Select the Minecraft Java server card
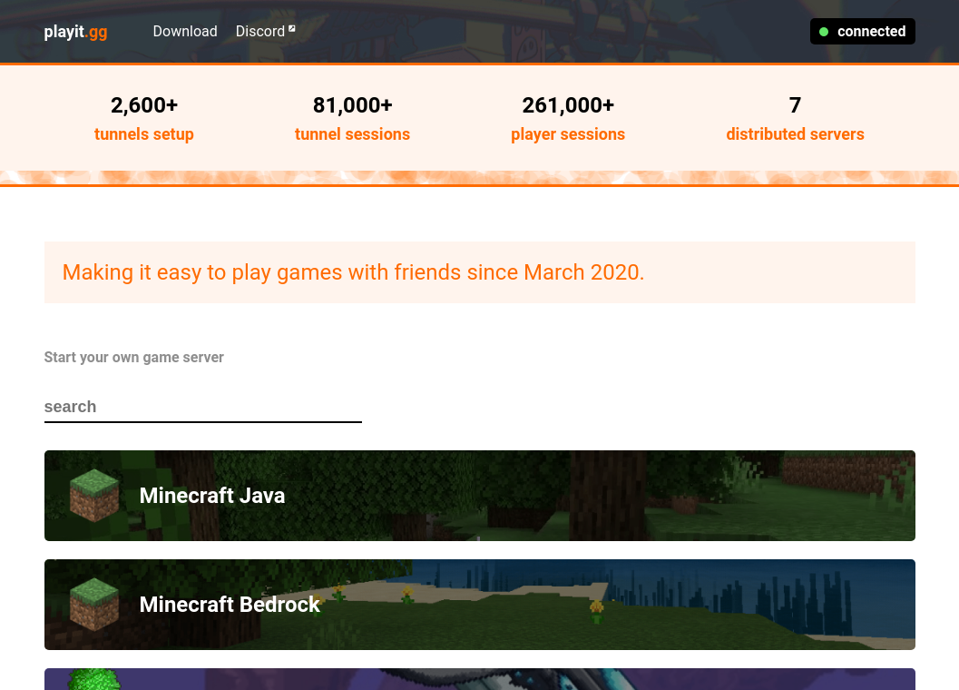 coord(479,496)
